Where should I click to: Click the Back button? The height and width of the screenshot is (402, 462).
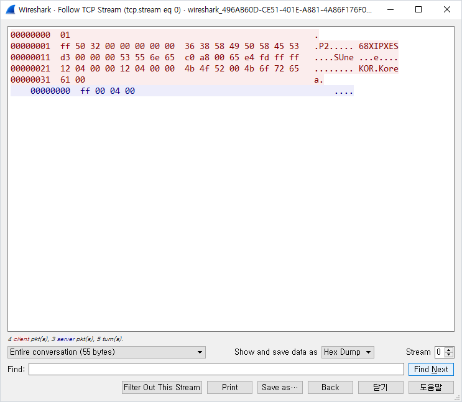pos(330,387)
